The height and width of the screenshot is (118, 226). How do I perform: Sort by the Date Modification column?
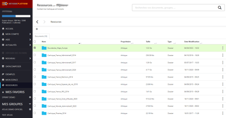pos(192,42)
